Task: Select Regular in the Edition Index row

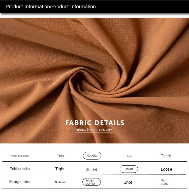Action: (129, 169)
